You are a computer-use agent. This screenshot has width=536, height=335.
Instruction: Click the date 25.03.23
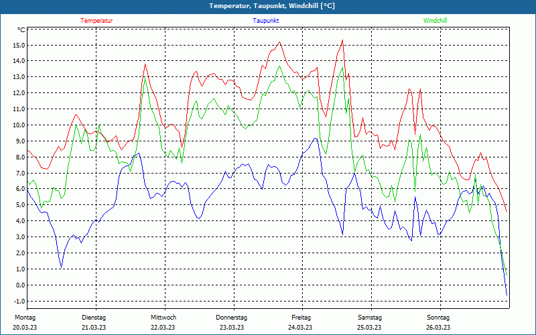pos(369,328)
